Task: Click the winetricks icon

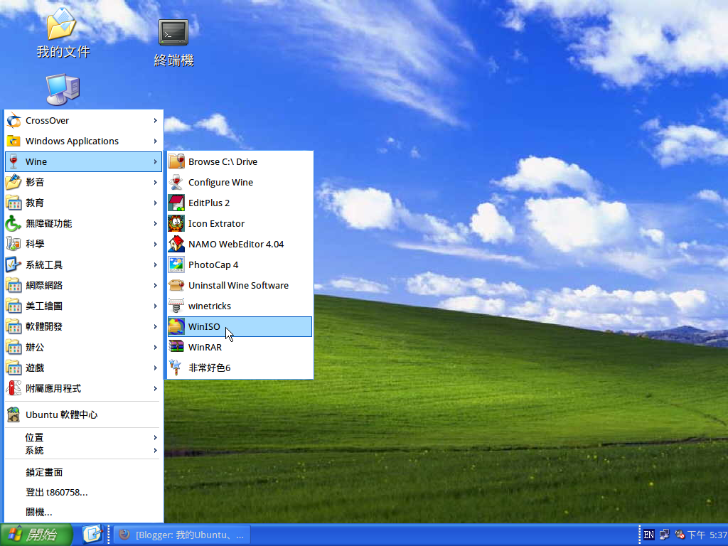Action: (176, 306)
